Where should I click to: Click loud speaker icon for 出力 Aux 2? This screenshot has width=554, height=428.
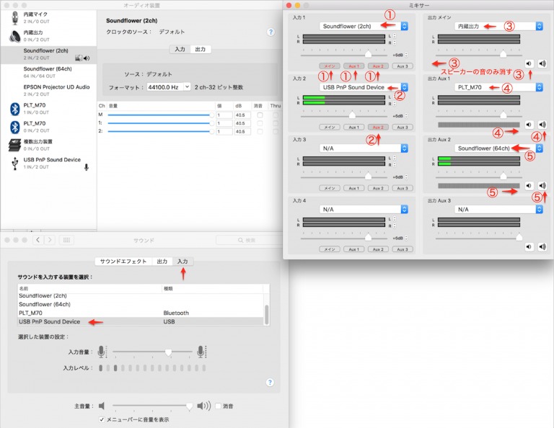click(x=542, y=186)
